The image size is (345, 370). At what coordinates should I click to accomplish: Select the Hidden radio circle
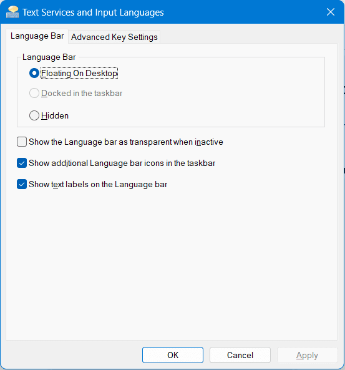coord(34,115)
